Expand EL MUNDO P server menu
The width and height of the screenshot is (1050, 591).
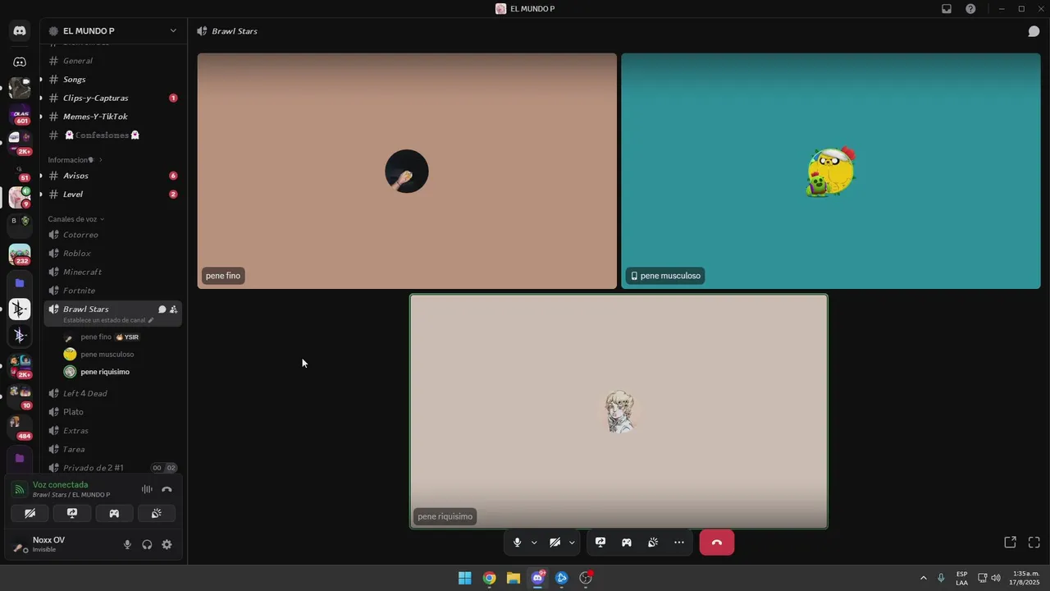point(112,31)
